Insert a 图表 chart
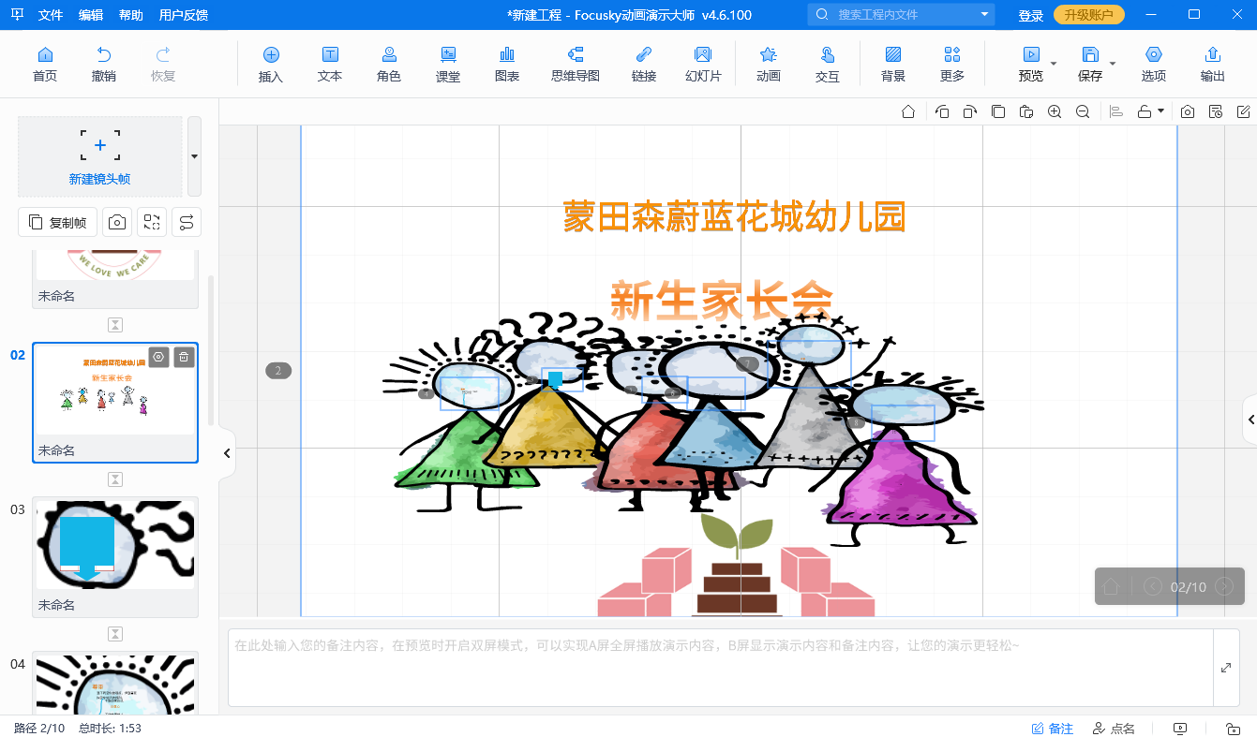 click(507, 64)
